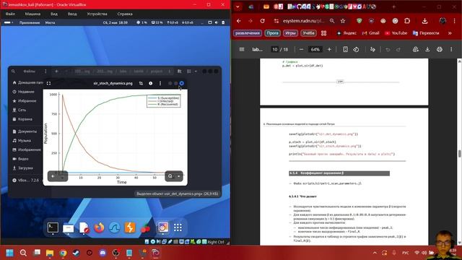Open the view options dropdown in Files
462x260 pixels.
196,71
